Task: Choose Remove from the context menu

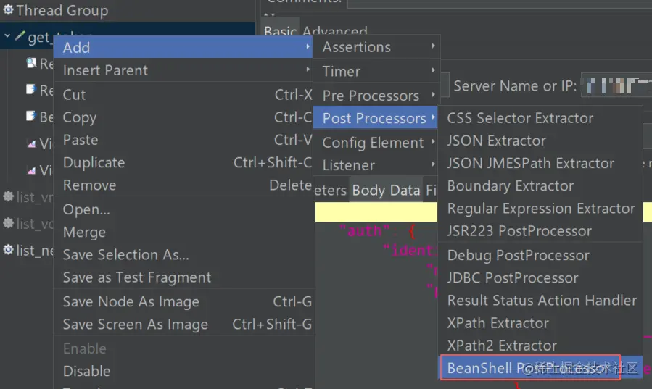Action: pos(183,185)
